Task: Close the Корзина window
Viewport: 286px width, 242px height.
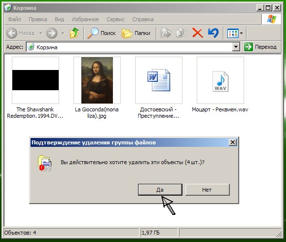Action: click(x=277, y=8)
